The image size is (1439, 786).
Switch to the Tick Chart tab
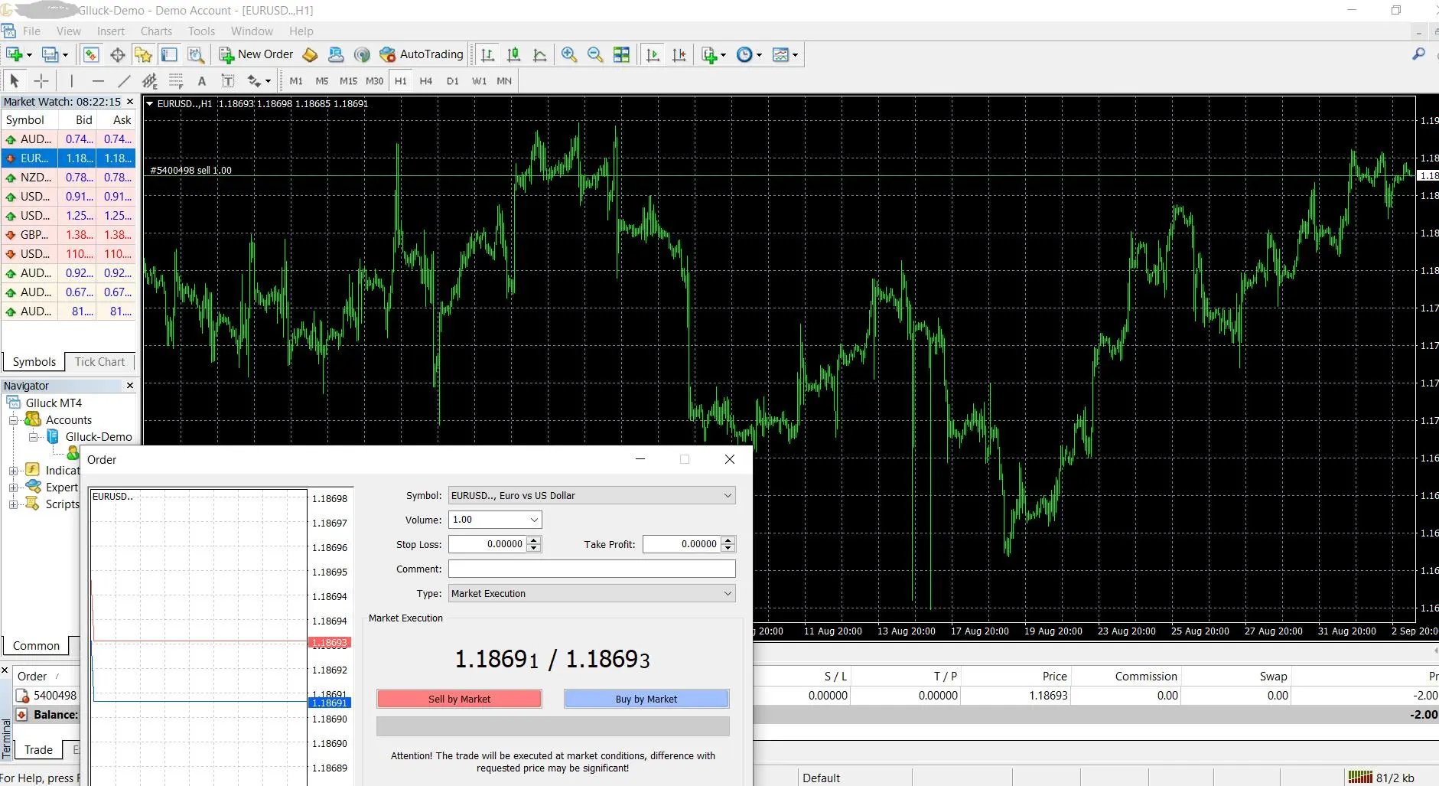[x=99, y=362]
